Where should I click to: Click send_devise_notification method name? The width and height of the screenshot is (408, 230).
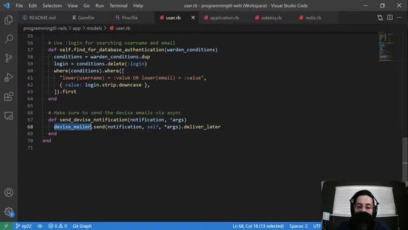point(94,119)
